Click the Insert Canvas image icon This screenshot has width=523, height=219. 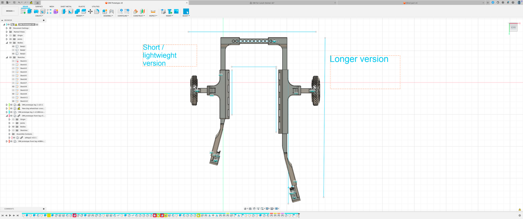(x=176, y=12)
